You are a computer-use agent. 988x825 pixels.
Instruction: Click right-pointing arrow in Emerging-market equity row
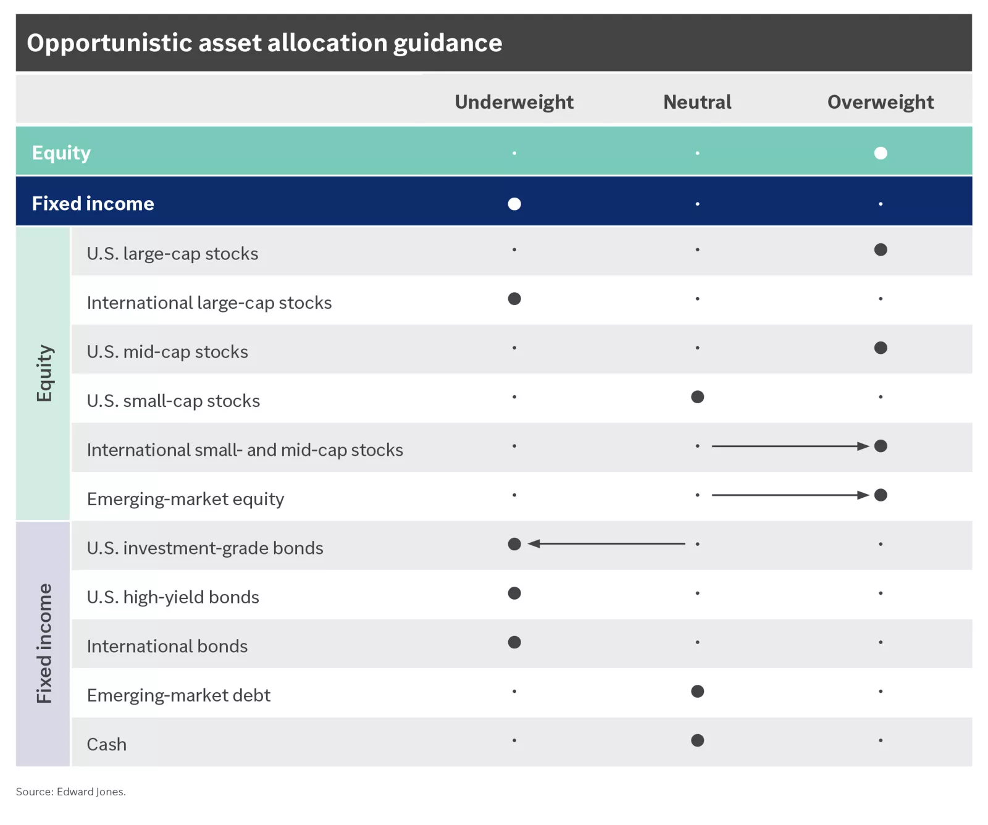(790, 495)
